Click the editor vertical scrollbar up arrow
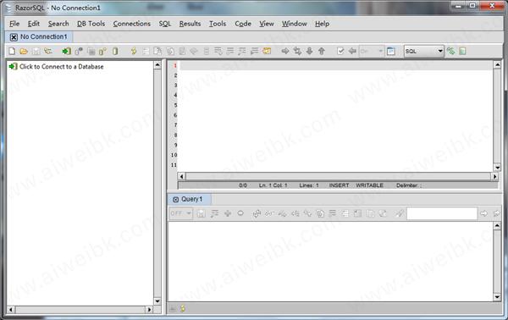 (497, 65)
